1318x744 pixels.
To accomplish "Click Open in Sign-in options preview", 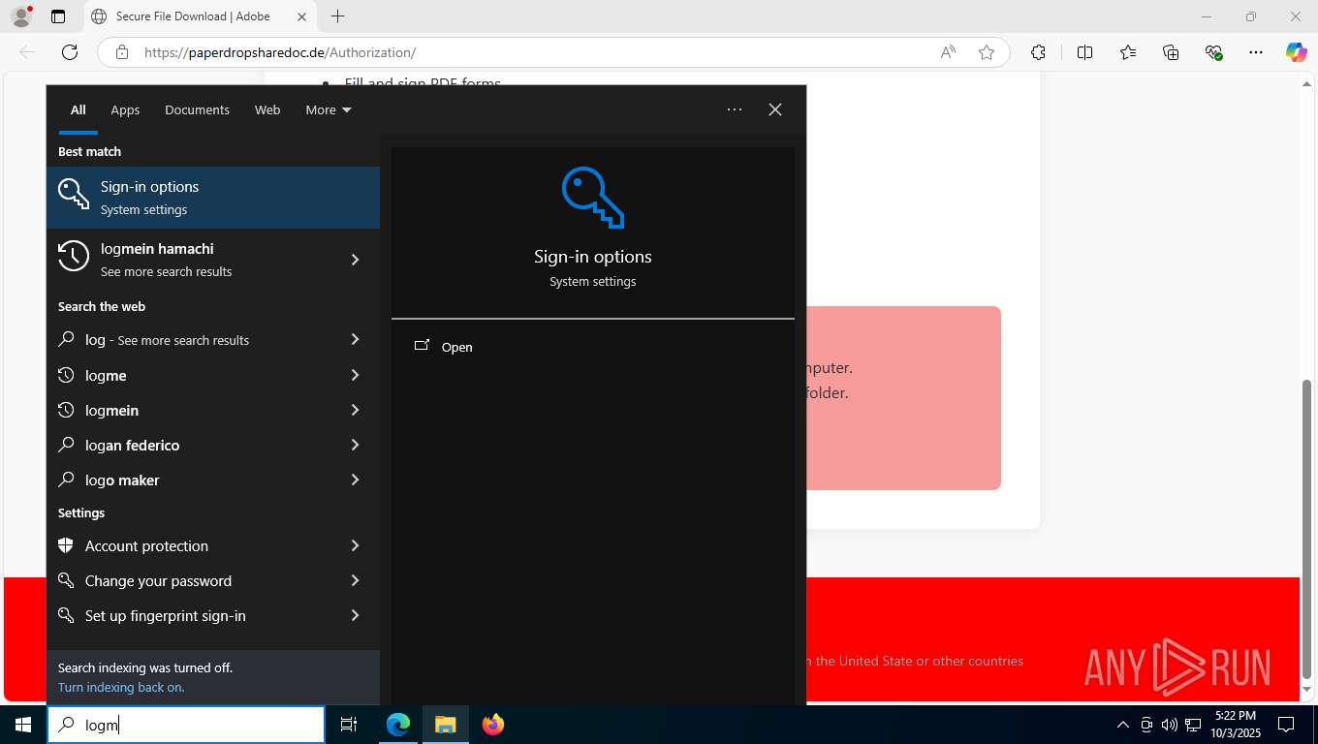I will click(x=592, y=347).
